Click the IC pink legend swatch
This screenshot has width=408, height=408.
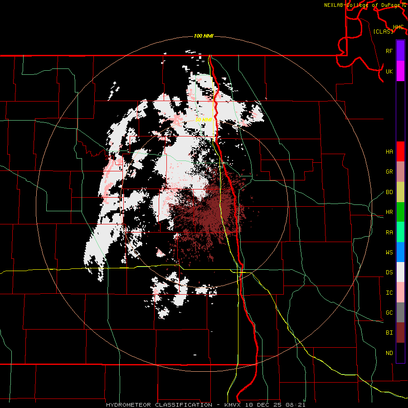[400, 292]
